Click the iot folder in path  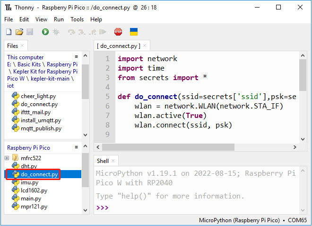click(10, 86)
